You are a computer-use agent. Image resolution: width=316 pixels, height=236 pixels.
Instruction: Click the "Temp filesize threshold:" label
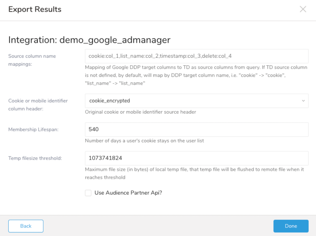pos(35,158)
